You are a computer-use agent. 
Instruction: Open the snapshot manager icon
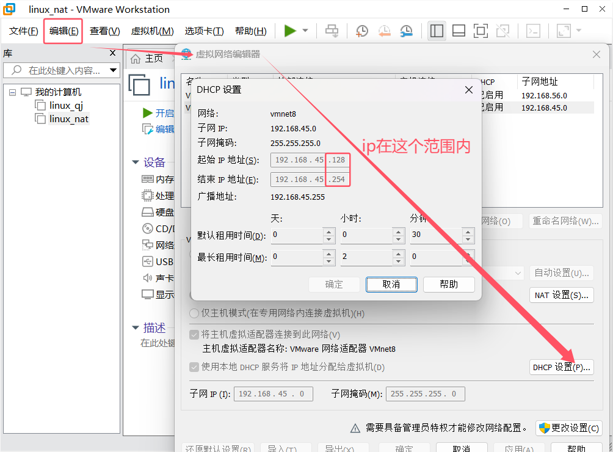(x=407, y=31)
